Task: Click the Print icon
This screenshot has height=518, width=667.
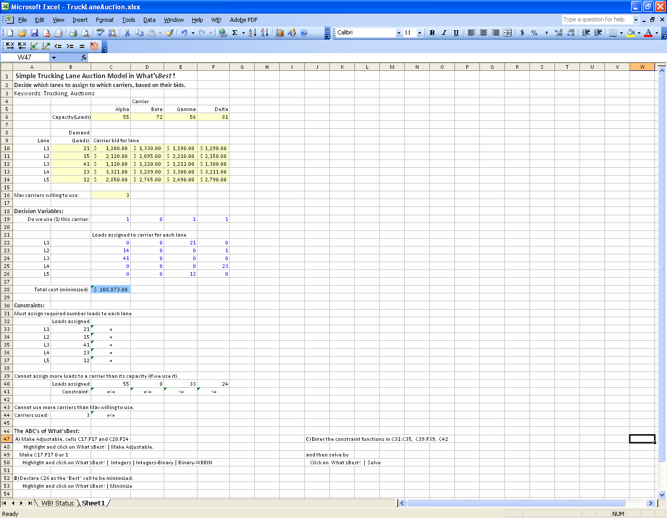Action: [x=73, y=33]
